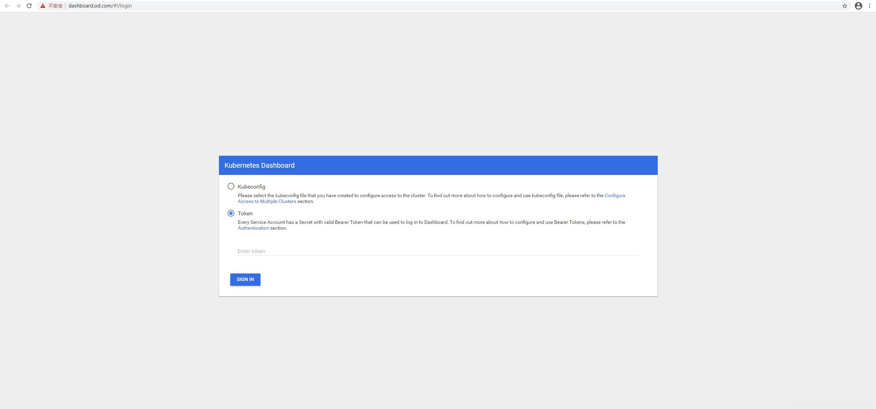The image size is (876, 409).
Task: Select the Kubeconfig radio button
Action: click(231, 186)
